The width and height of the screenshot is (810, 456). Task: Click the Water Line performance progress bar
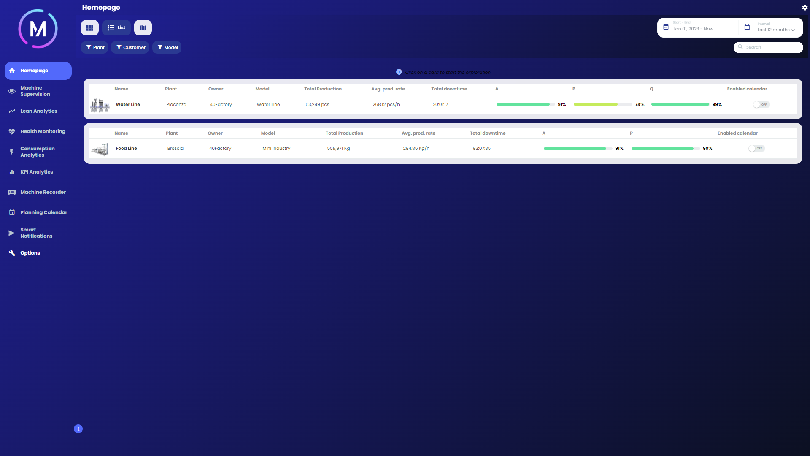[x=602, y=105]
